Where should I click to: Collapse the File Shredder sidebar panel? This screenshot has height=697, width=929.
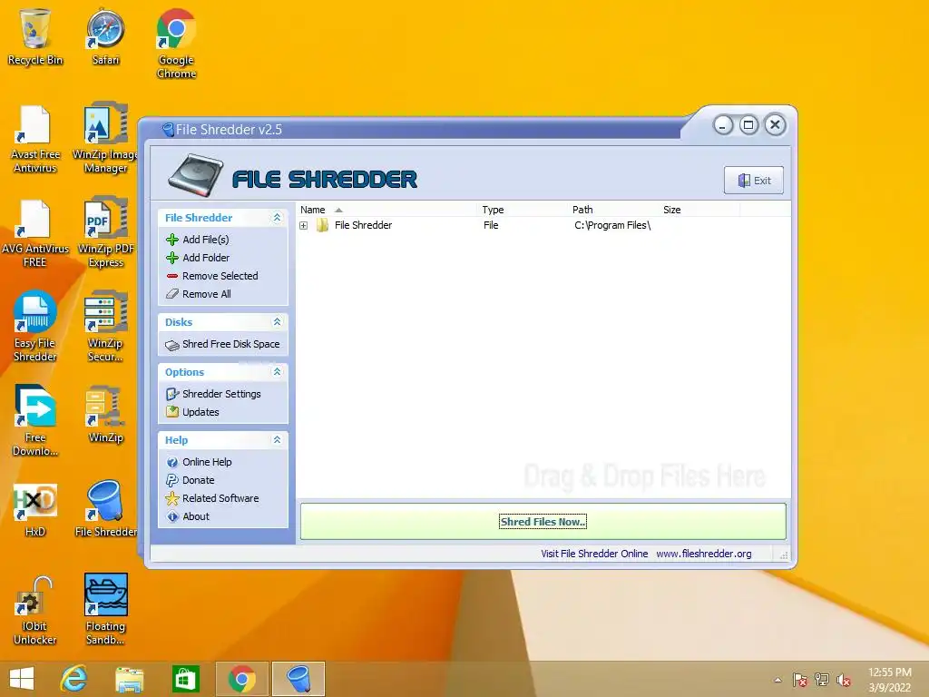[277, 218]
